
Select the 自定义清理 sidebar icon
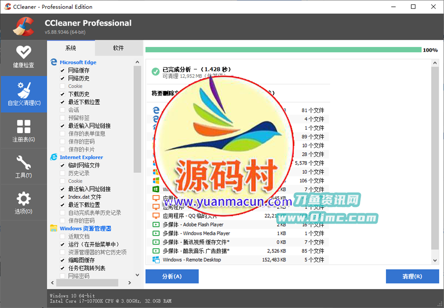click(x=23, y=94)
